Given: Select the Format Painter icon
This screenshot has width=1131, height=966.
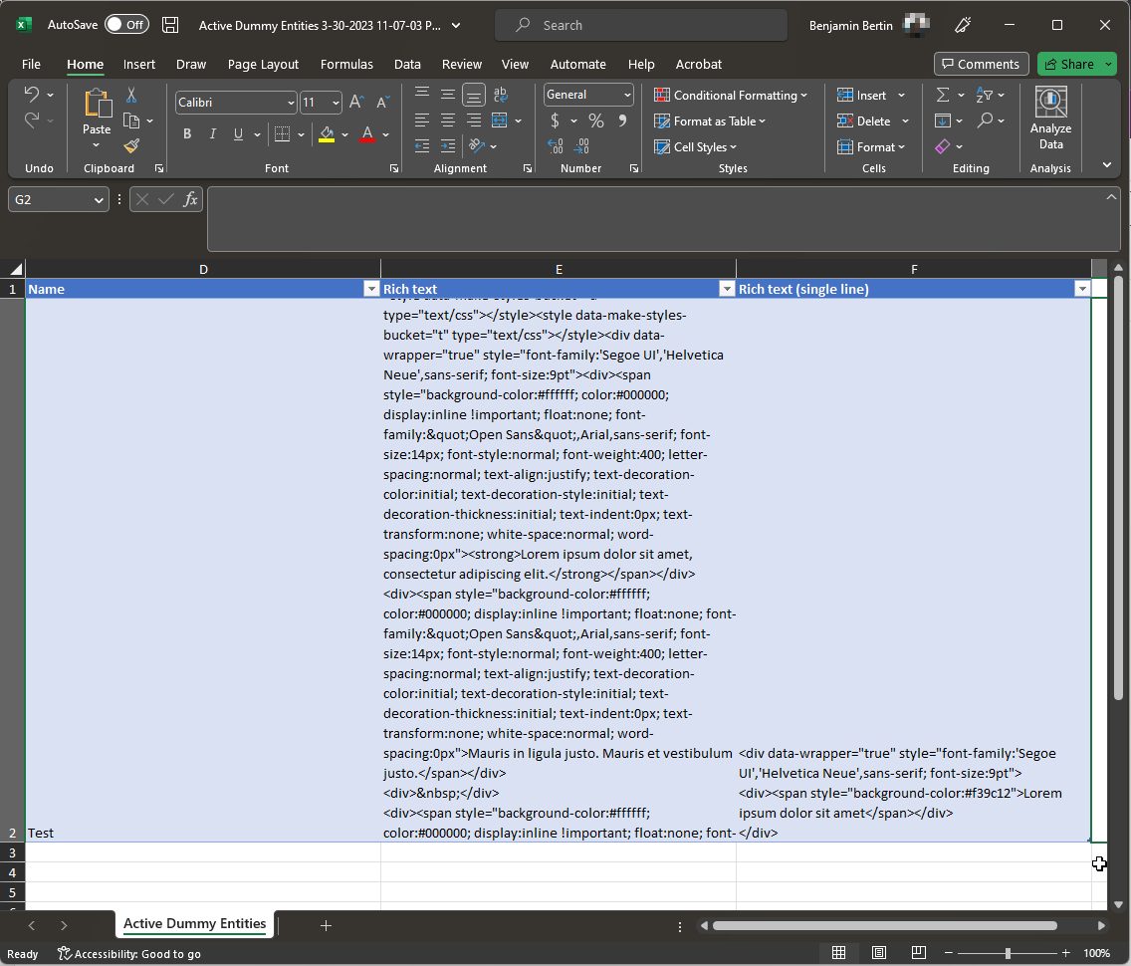Looking at the screenshot, I should (x=131, y=144).
